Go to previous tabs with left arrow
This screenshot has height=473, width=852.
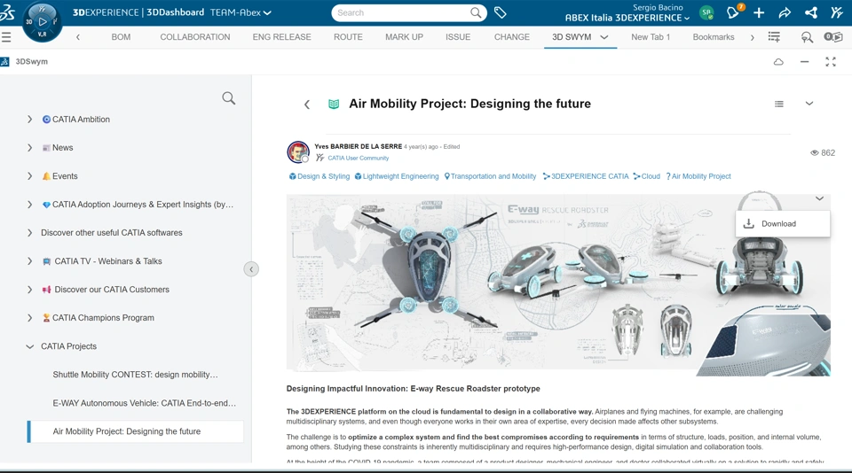tap(78, 37)
